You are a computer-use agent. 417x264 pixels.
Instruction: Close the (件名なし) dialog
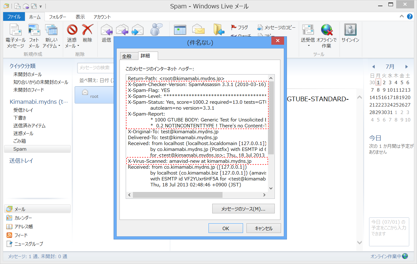278,41
